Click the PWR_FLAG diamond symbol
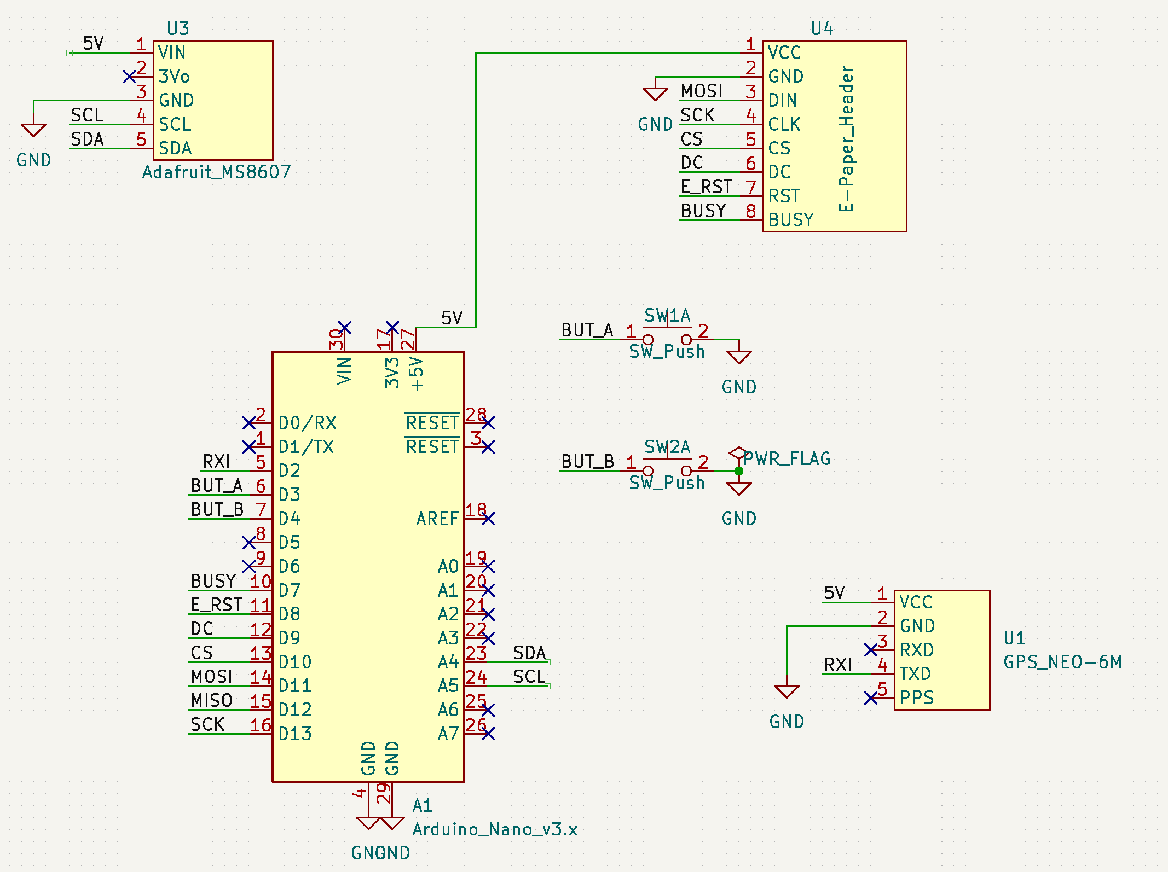The width and height of the screenshot is (1168, 872). pos(738,453)
